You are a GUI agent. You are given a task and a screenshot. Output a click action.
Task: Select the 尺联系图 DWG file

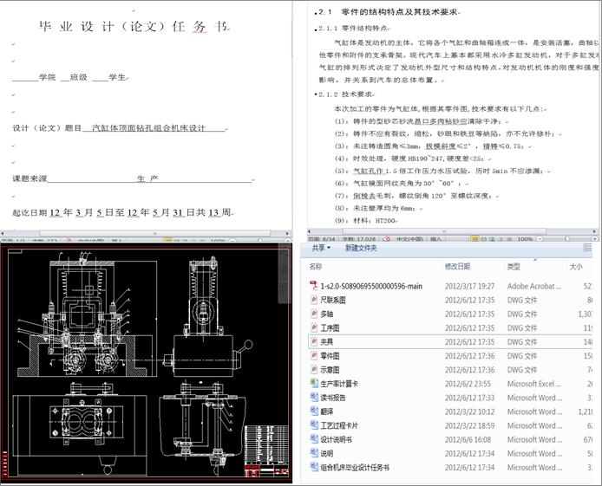tap(328, 300)
